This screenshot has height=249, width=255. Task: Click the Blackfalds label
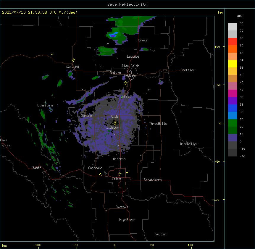pos(130,66)
